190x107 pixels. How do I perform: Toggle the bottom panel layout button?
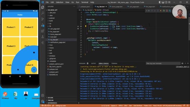click(163, 2)
